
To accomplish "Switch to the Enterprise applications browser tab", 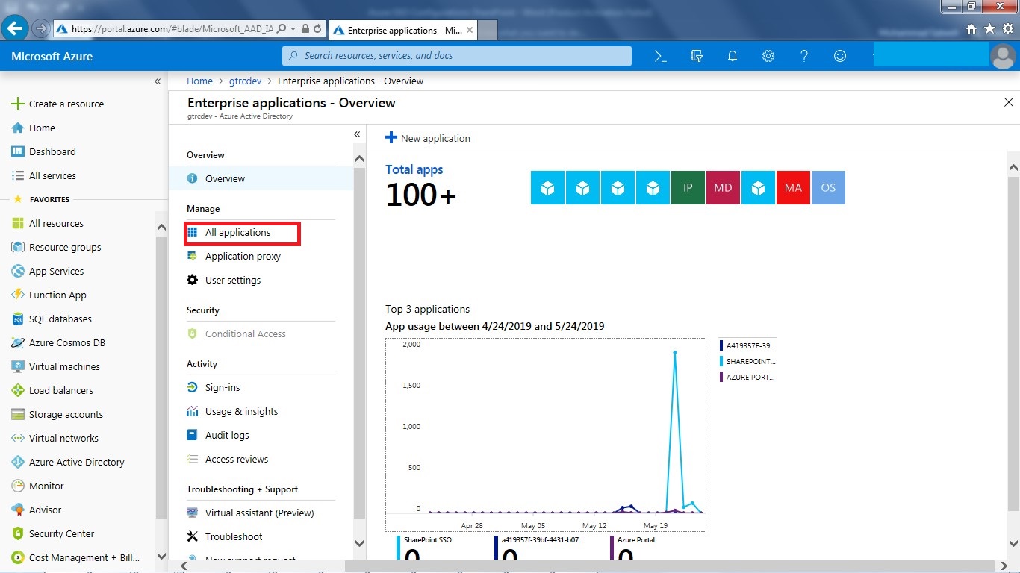I will (402, 31).
